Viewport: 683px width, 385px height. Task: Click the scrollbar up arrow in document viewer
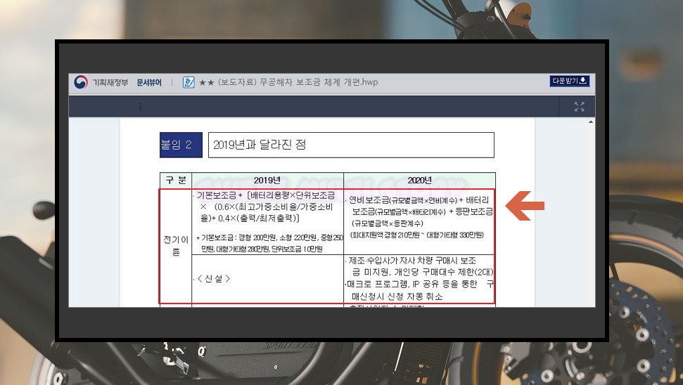coord(591,122)
